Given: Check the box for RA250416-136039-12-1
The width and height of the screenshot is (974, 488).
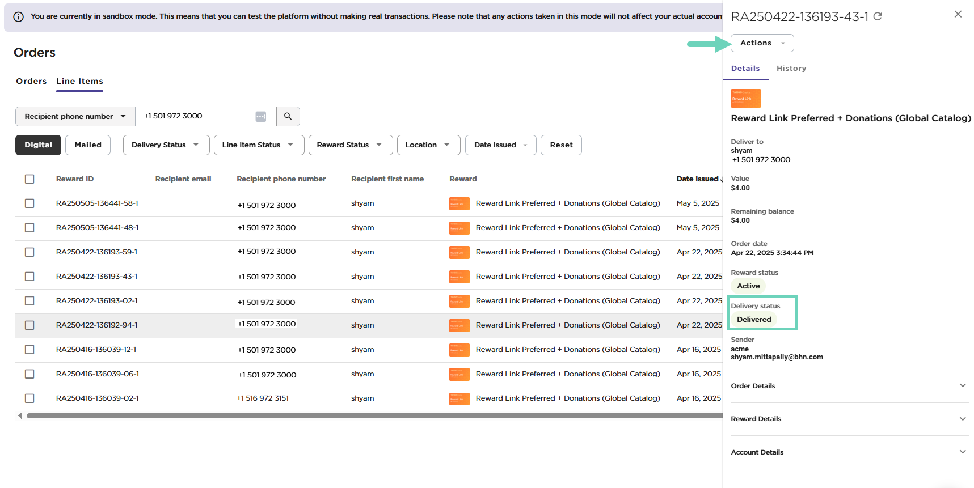Looking at the screenshot, I should pyautogui.click(x=29, y=350).
